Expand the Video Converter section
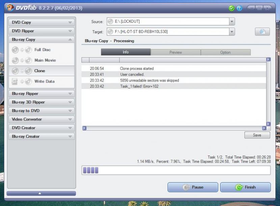The image size is (280, 206). pyautogui.click(x=41, y=119)
